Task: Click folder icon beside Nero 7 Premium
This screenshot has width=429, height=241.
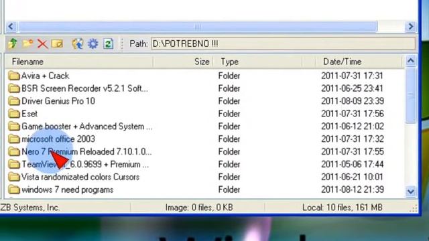Action: pyautogui.click(x=13, y=152)
